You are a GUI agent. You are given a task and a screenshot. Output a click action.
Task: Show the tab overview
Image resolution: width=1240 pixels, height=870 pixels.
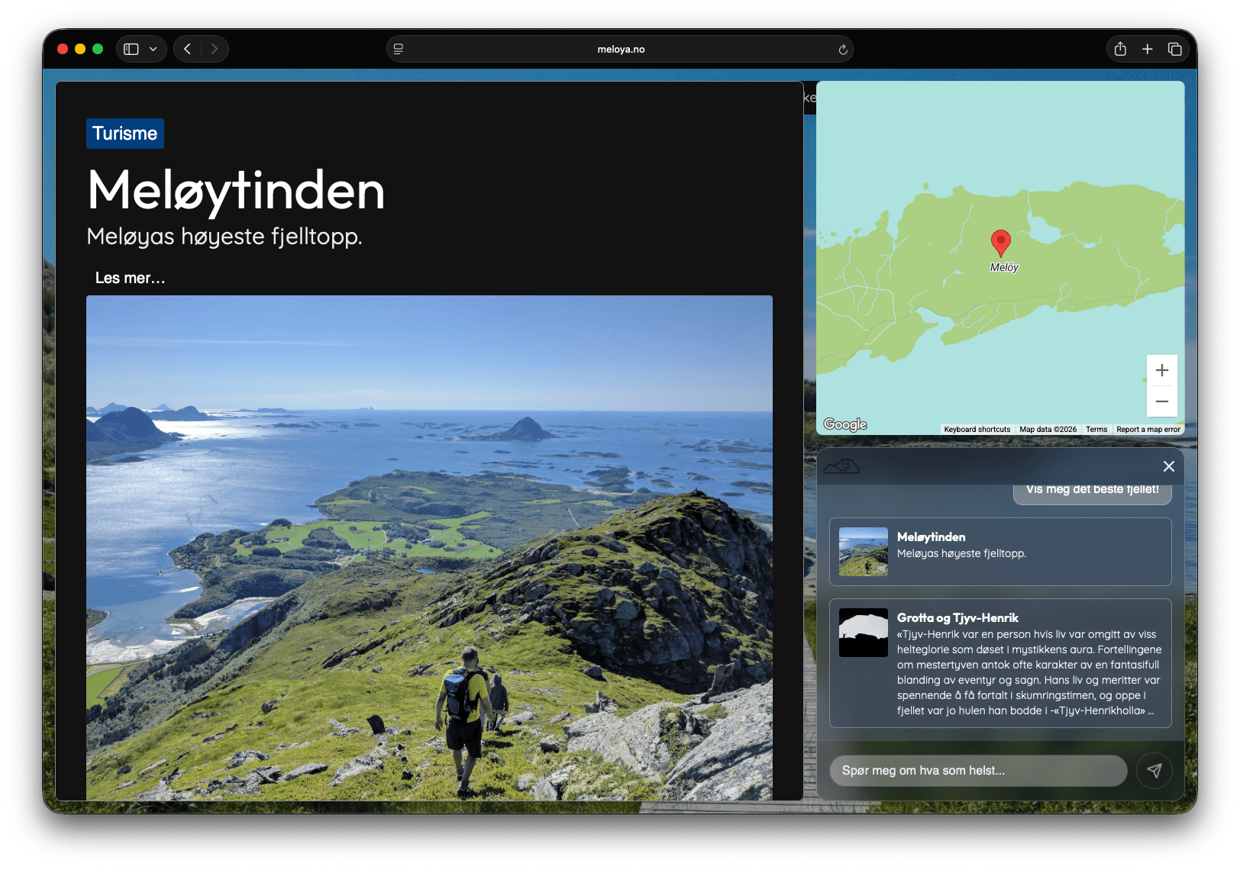point(1174,49)
